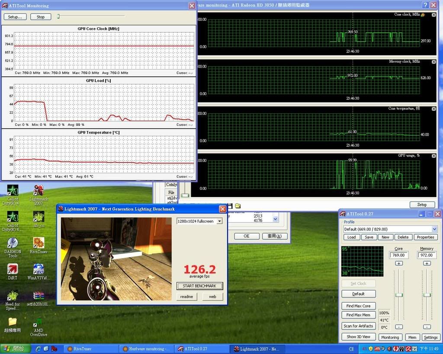Close the Memory clock graph in hardware monitoring
The width and height of the screenshot is (443, 354).
pyautogui.click(x=433, y=62)
